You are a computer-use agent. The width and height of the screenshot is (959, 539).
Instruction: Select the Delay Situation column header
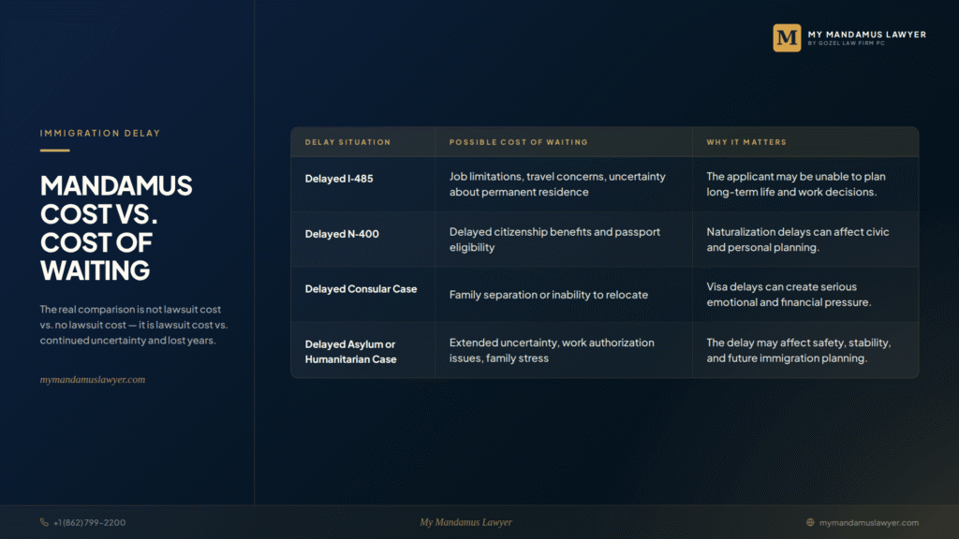pos(347,142)
